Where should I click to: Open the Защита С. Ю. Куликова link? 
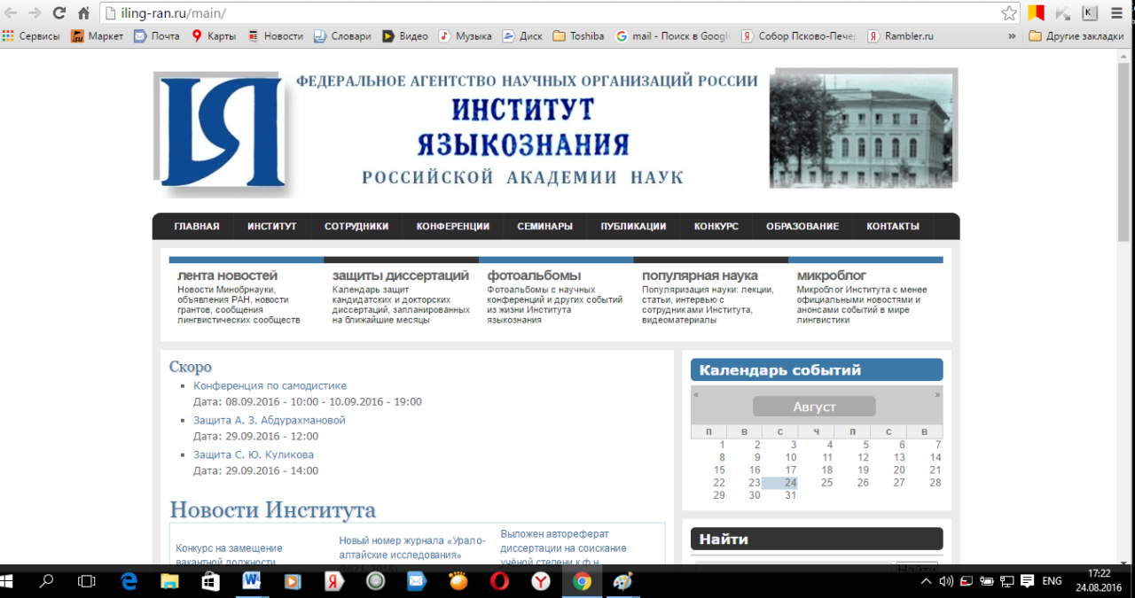254,454
